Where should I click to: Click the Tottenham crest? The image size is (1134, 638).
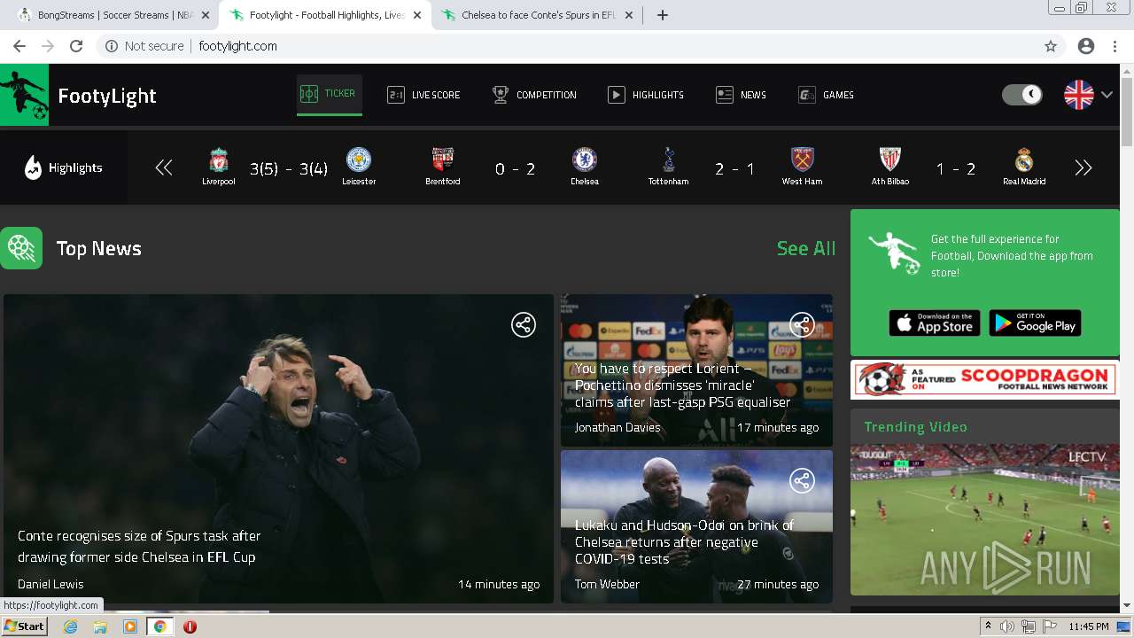tap(668, 159)
